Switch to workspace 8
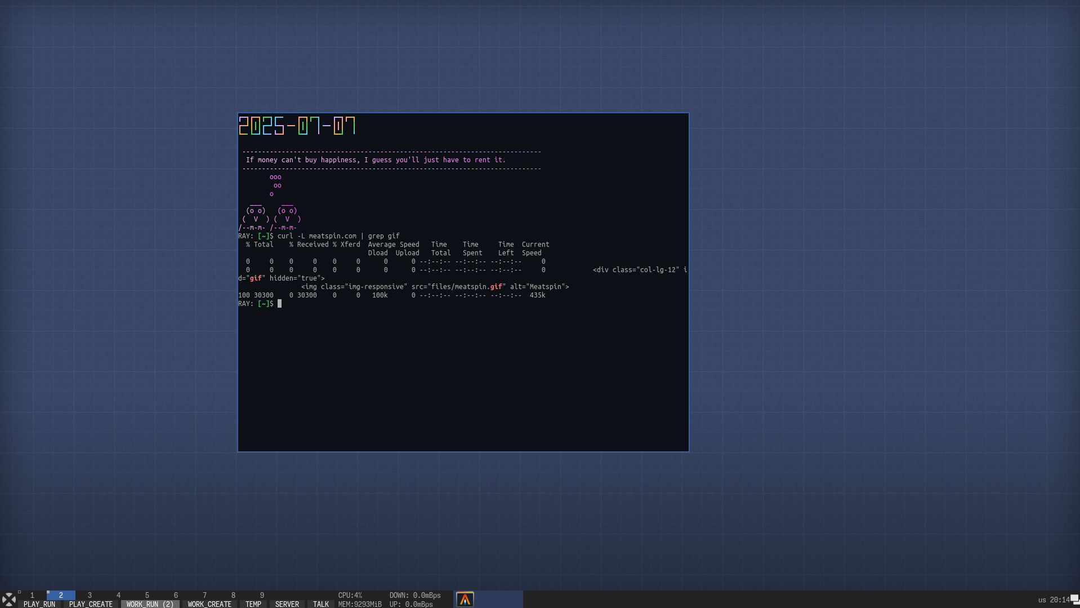Viewport: 1080px width, 608px height. click(233, 595)
